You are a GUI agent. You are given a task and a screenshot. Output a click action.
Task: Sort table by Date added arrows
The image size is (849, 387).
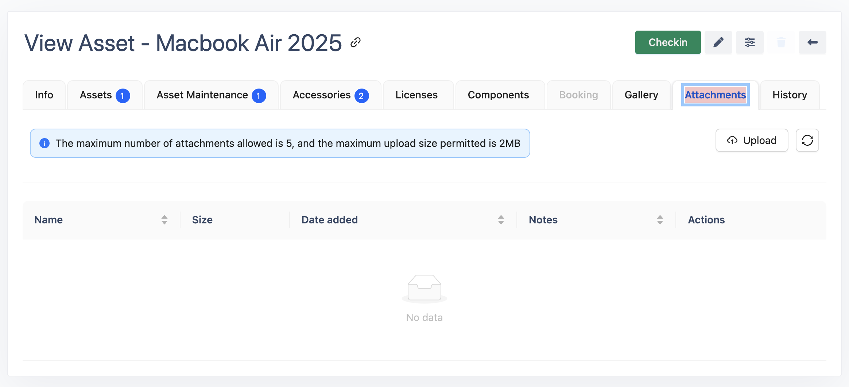[x=501, y=220]
